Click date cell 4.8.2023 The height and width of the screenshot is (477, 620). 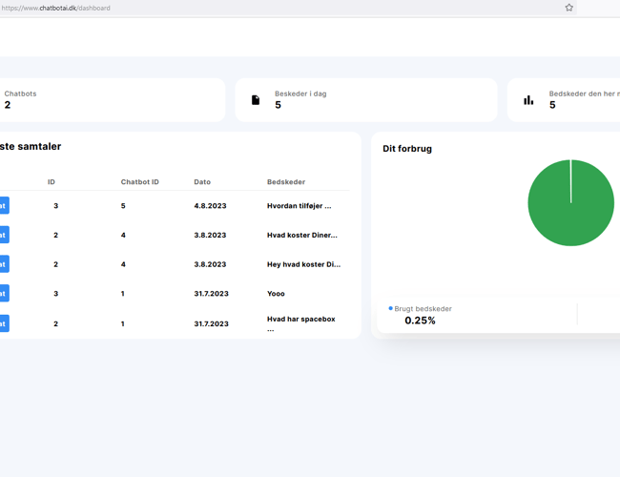(x=210, y=206)
